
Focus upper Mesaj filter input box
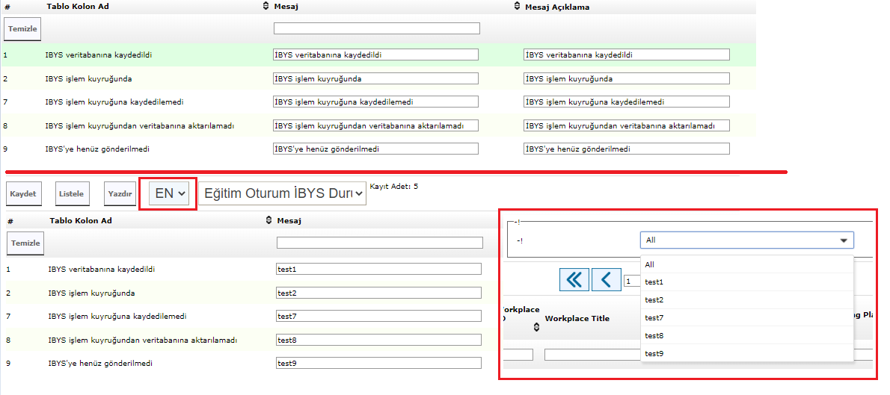[376, 28]
